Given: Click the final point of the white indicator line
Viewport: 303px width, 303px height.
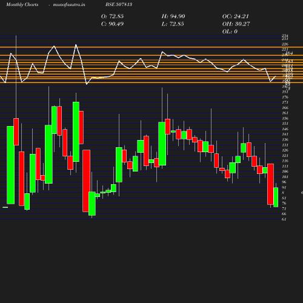Looking at the screenshot, I should [x=276, y=76].
